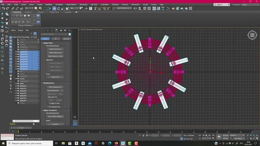Open the Motion command panel tab
The width and height of the screenshot is (260, 146).
pos(61,30)
